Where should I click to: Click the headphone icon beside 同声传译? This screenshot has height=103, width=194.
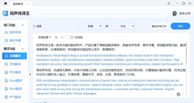point(6,32)
